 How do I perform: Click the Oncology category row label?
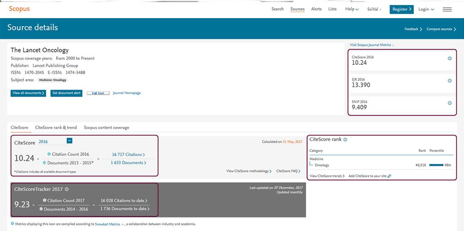(322, 165)
